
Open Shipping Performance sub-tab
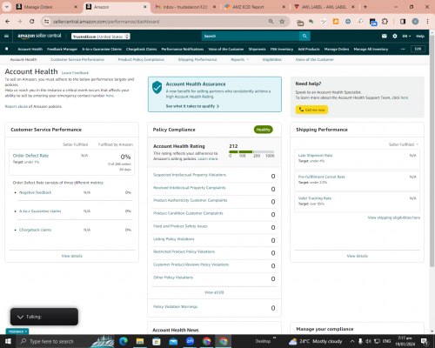point(197,59)
